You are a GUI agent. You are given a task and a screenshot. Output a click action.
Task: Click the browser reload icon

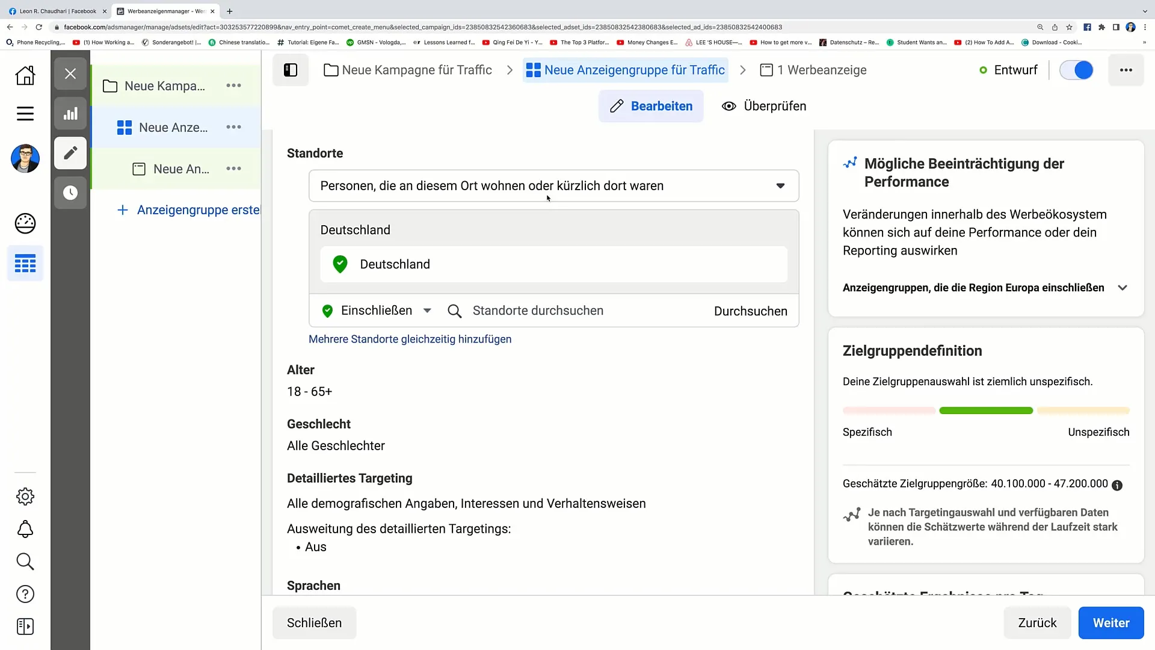tap(39, 27)
